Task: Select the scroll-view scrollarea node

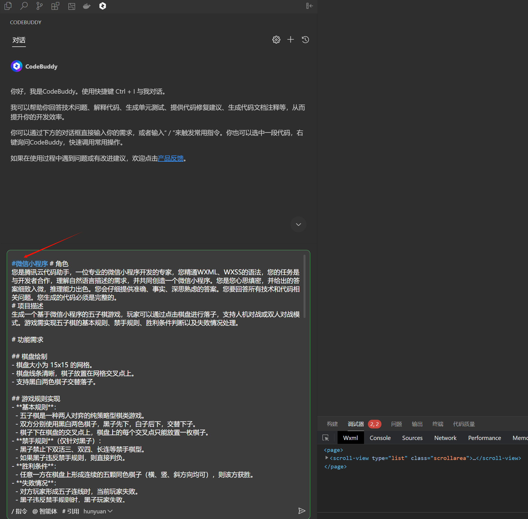Action: [425, 458]
